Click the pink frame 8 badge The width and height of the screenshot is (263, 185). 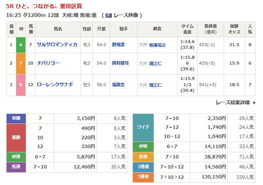click(21, 84)
